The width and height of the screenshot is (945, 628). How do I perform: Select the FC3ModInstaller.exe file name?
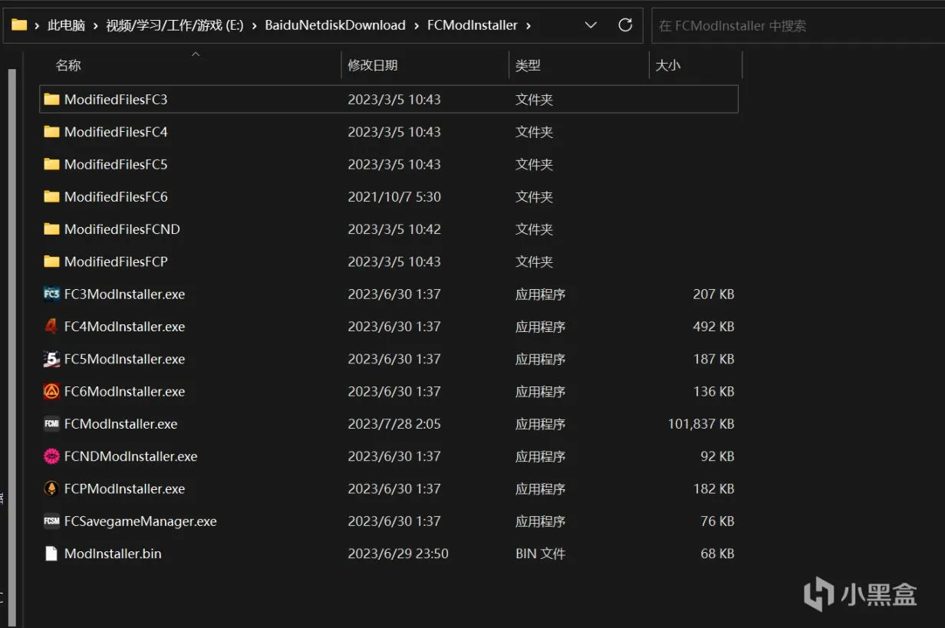point(124,294)
